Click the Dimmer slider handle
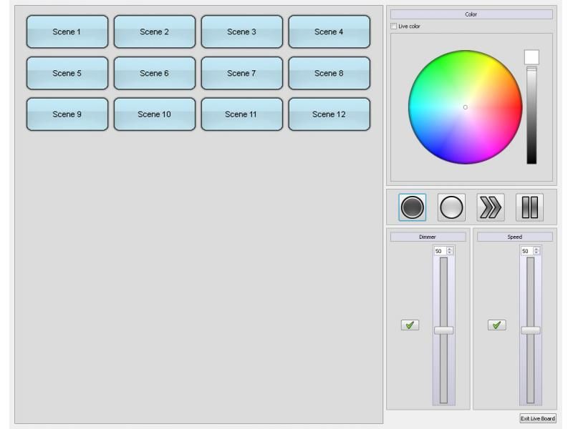This screenshot has width=573, height=429. pos(443,330)
